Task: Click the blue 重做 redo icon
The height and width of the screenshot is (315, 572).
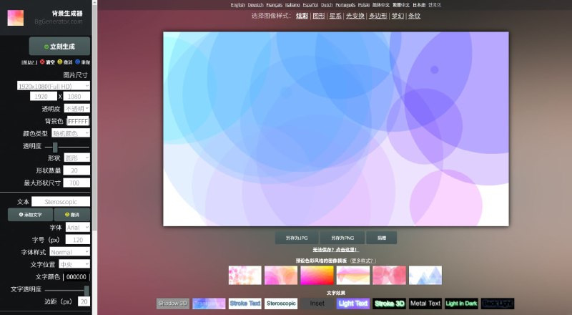Action: [77, 62]
